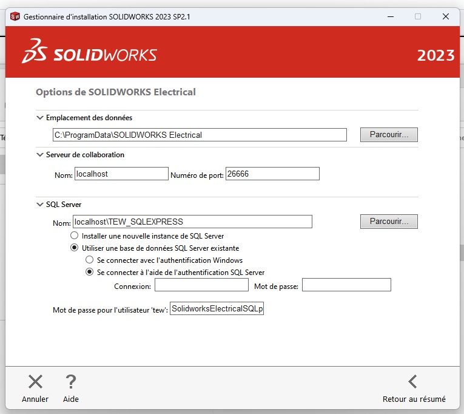
Task: Click the SOLIDWORKS title bar app icon
Action: click(x=15, y=16)
